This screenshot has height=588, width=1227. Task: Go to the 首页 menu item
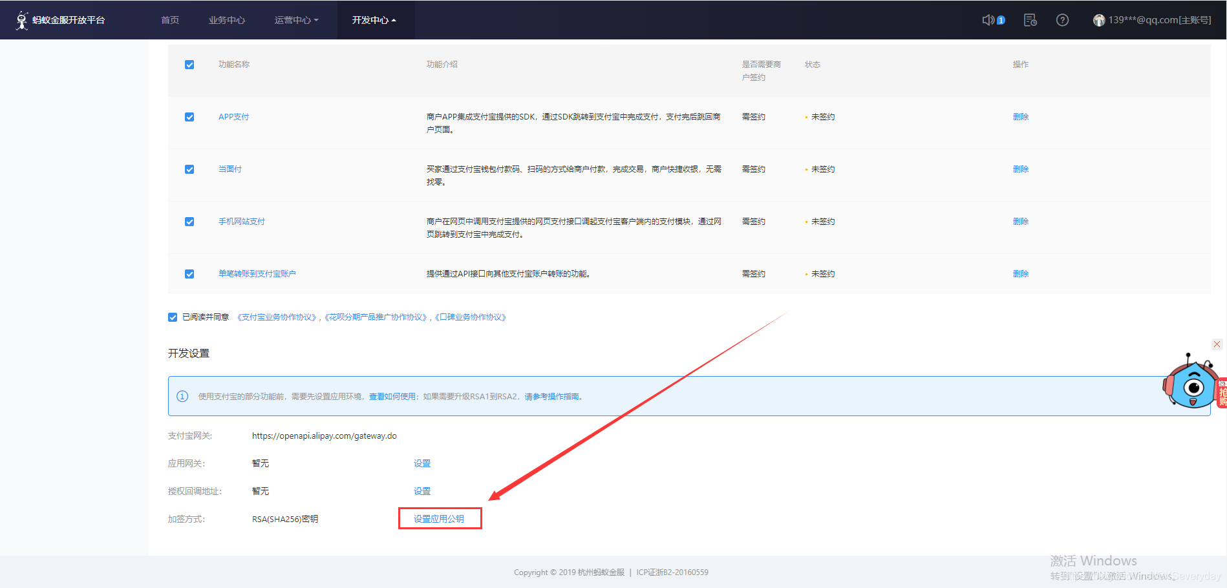click(170, 20)
